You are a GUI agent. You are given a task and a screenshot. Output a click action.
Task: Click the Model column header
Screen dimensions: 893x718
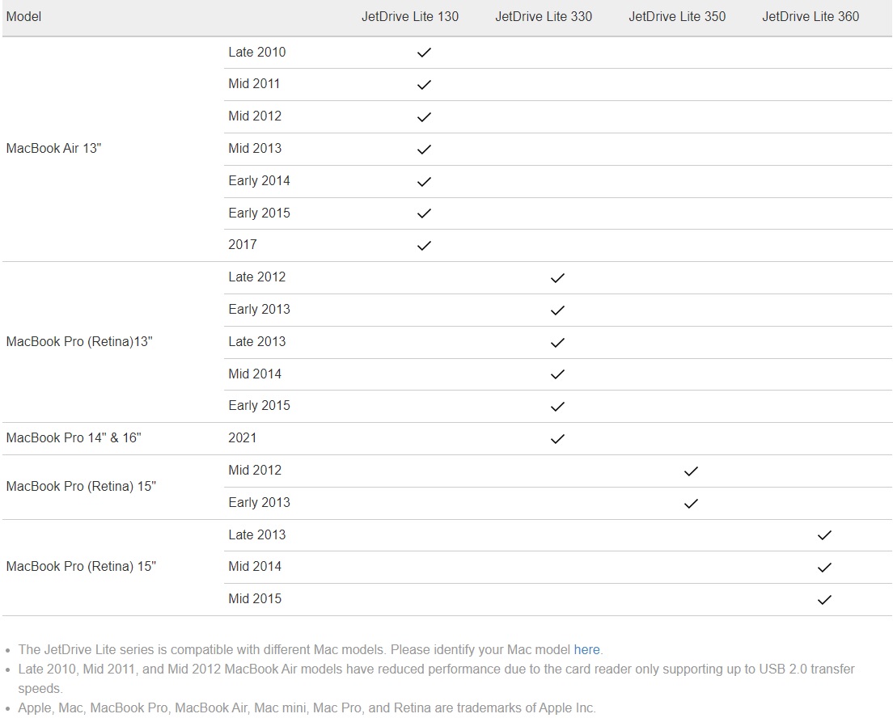[24, 16]
